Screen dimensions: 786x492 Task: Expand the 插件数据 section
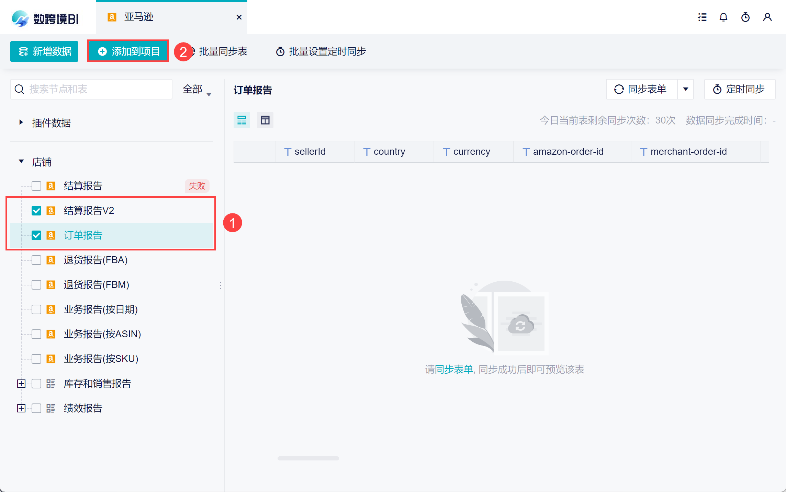pos(21,122)
